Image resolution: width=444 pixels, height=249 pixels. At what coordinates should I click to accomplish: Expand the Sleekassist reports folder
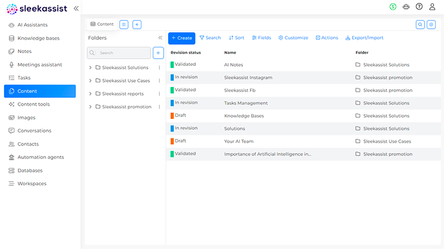click(90, 94)
